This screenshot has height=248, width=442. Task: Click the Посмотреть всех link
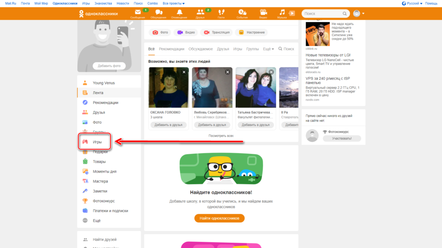tap(221, 135)
